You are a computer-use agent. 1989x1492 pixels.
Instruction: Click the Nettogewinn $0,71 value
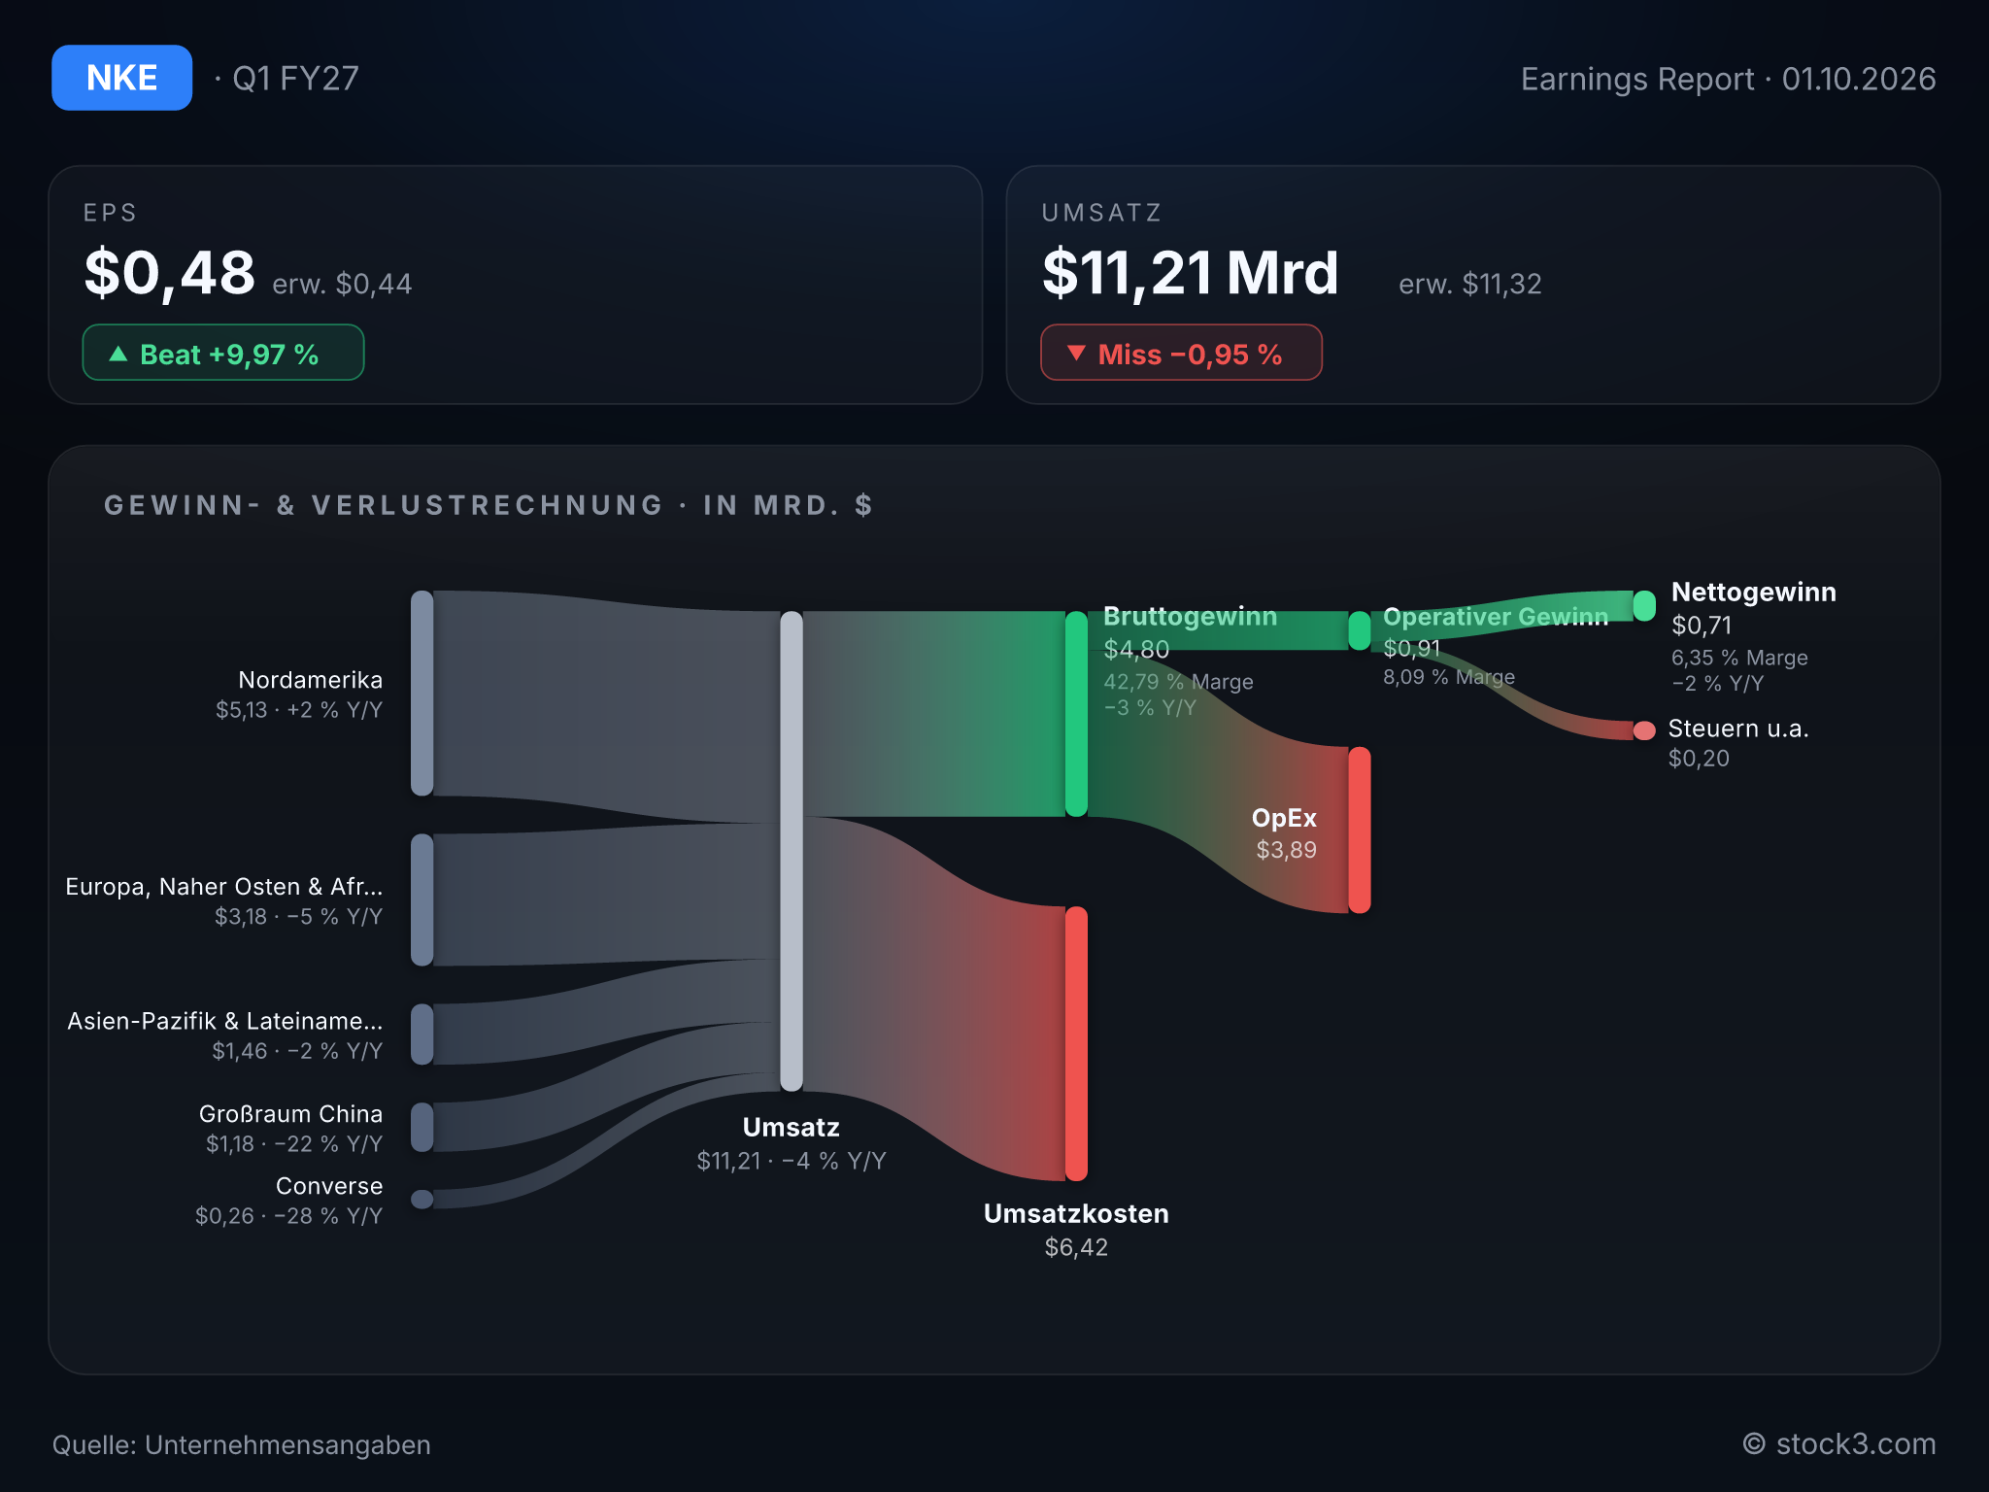coord(1702,626)
